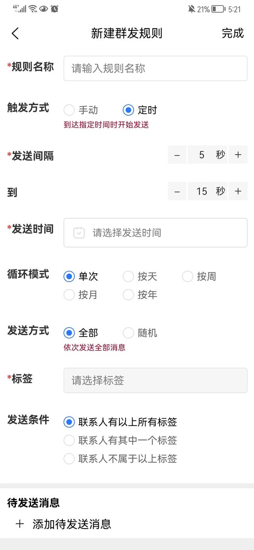Increase send interval with the plus stepper
Image resolution: width=254 pixels, height=550 pixels.
click(x=238, y=155)
